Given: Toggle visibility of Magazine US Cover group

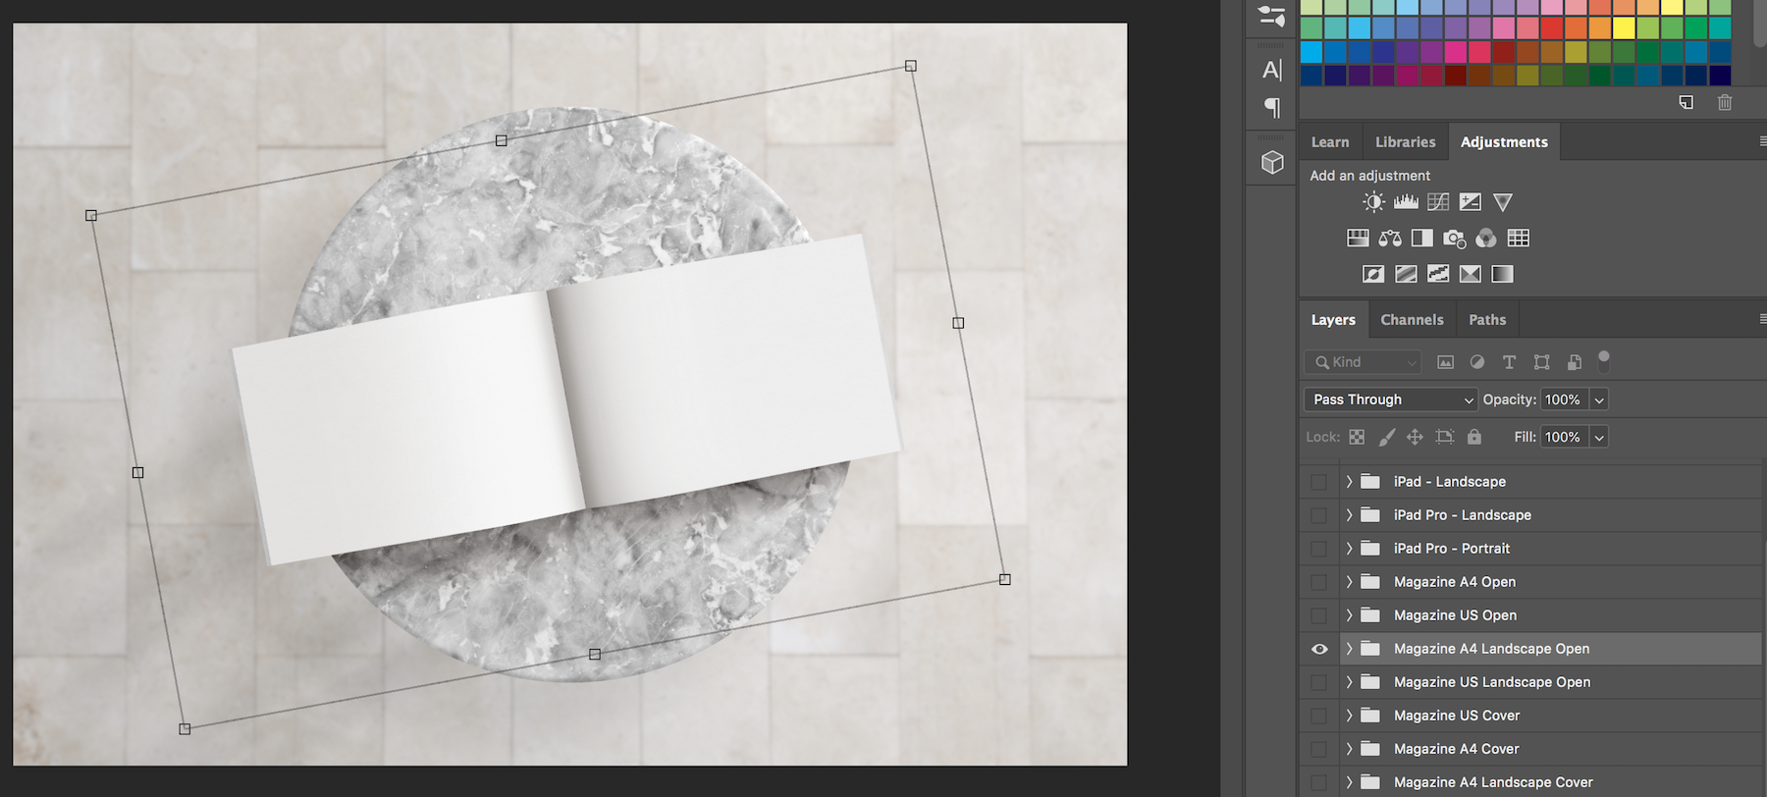Looking at the screenshot, I should [x=1319, y=716].
